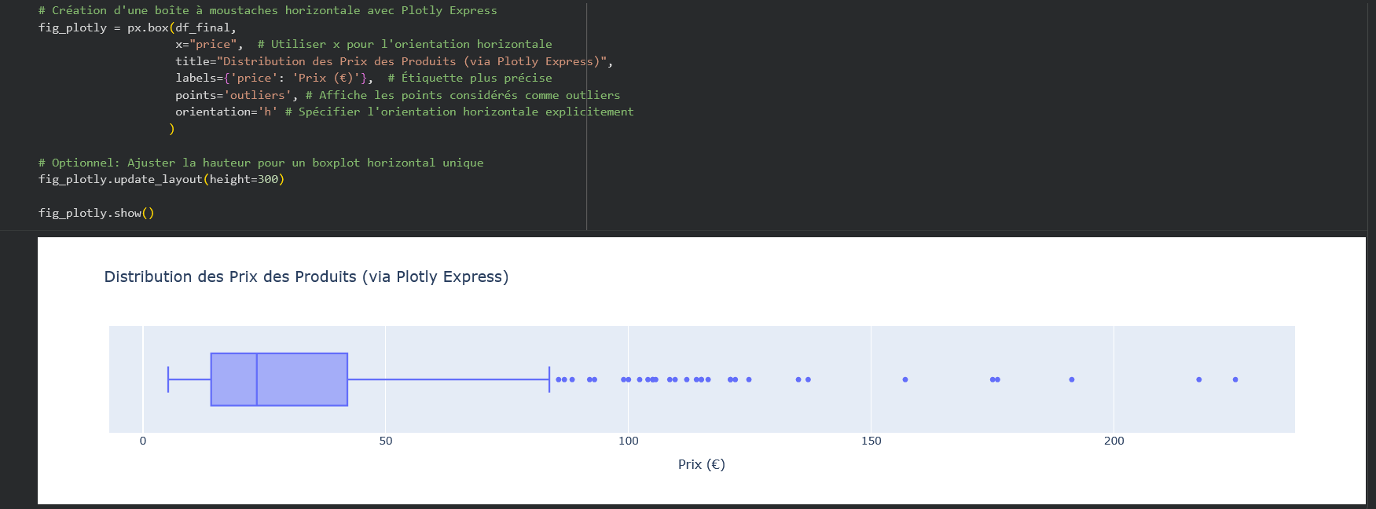
Task: Click the rightmost outlier point near 225 €
Action: pyautogui.click(x=1235, y=379)
